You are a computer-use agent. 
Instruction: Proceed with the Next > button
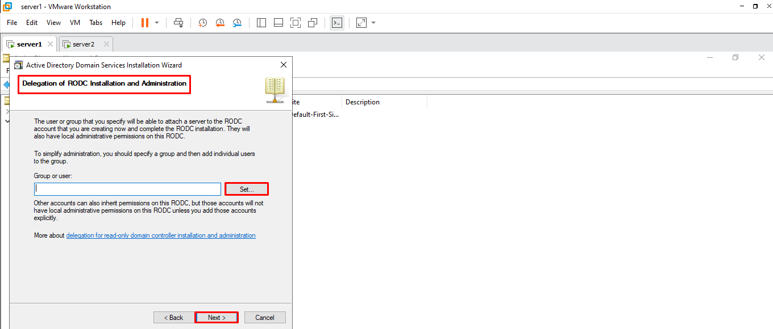pos(217,318)
